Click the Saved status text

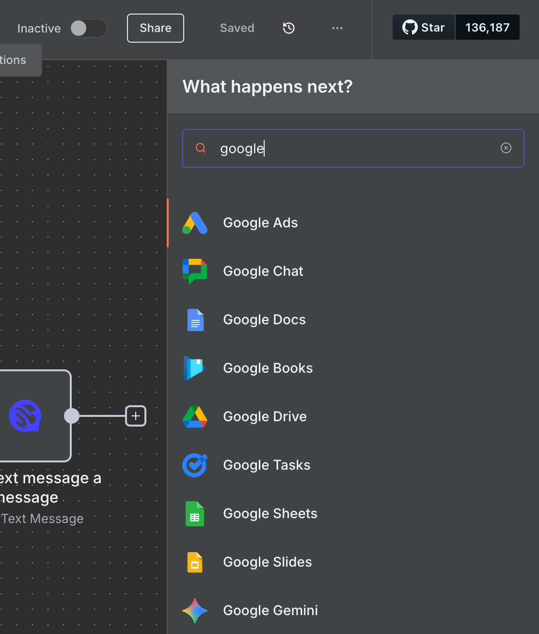[237, 28]
